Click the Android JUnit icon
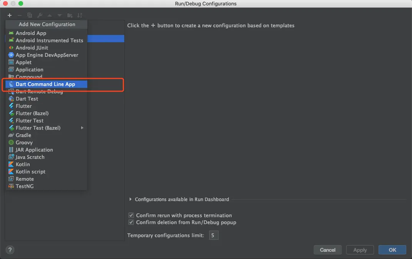The width and height of the screenshot is (412, 259). click(x=11, y=48)
